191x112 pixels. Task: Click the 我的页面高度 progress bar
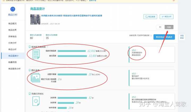(72, 51)
